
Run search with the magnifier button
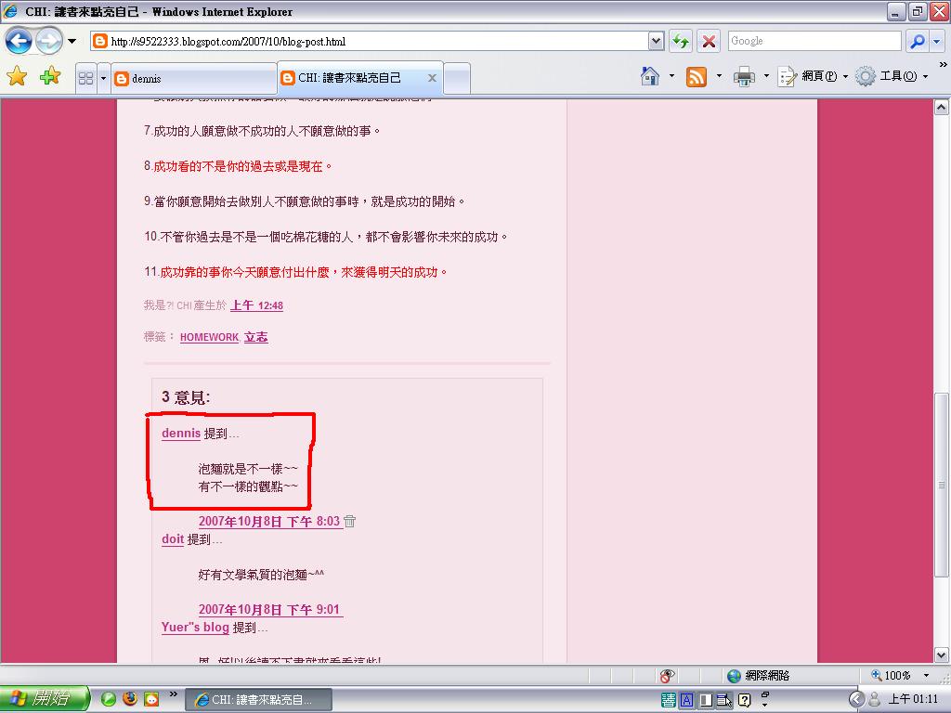coord(917,41)
